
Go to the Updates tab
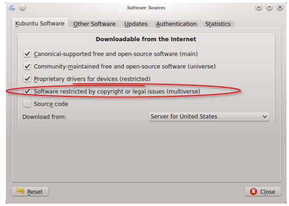tap(136, 24)
